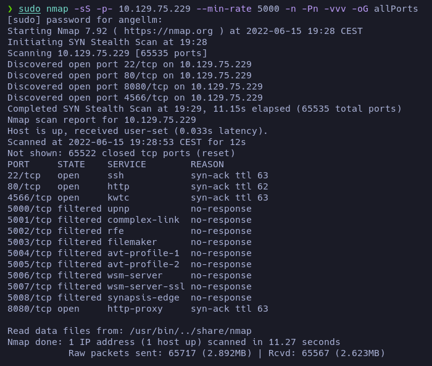
Task: Click the synapsis-edge service name
Action: click(143, 297)
